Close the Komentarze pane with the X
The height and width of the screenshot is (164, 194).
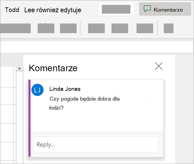point(159,66)
